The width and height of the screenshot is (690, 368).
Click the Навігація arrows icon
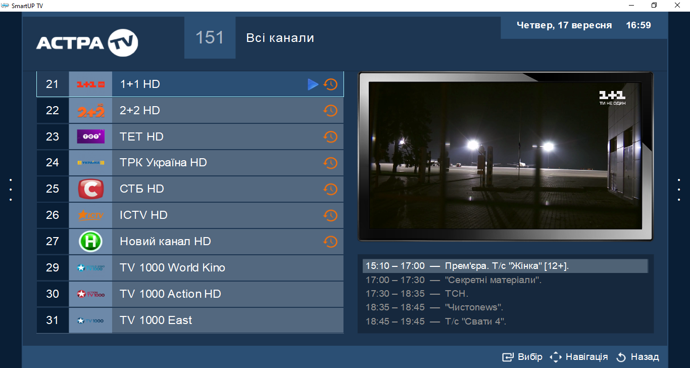(x=556, y=357)
